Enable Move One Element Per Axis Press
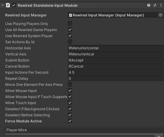The height and width of the screenshot is (137, 164). click(x=70, y=84)
